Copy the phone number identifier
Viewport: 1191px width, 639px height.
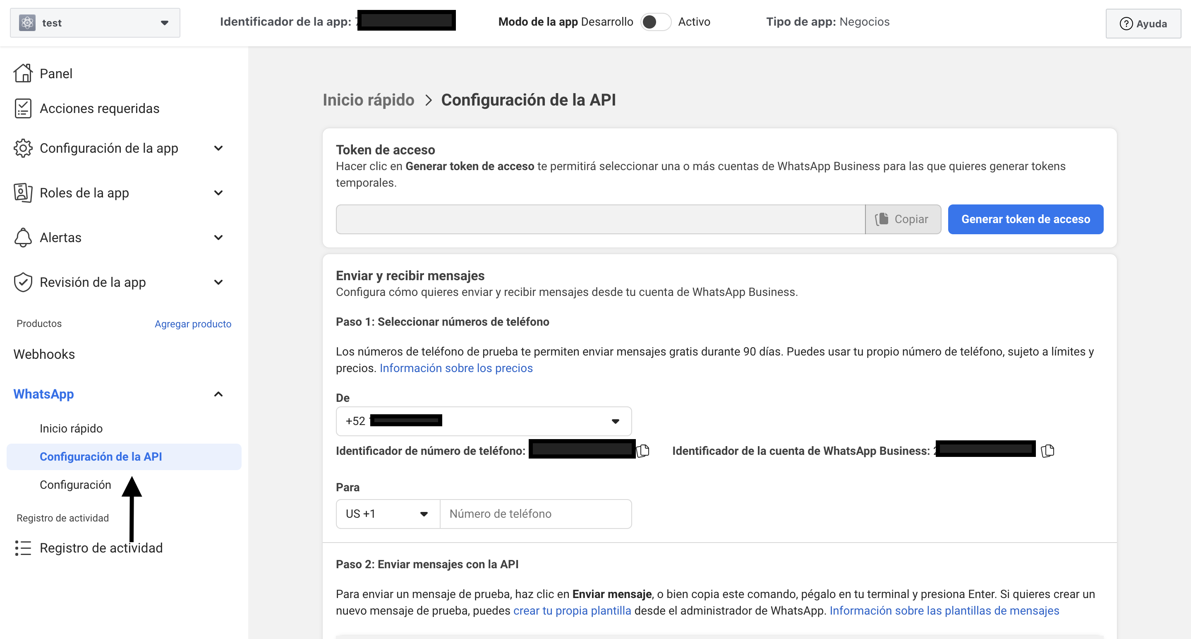643,450
